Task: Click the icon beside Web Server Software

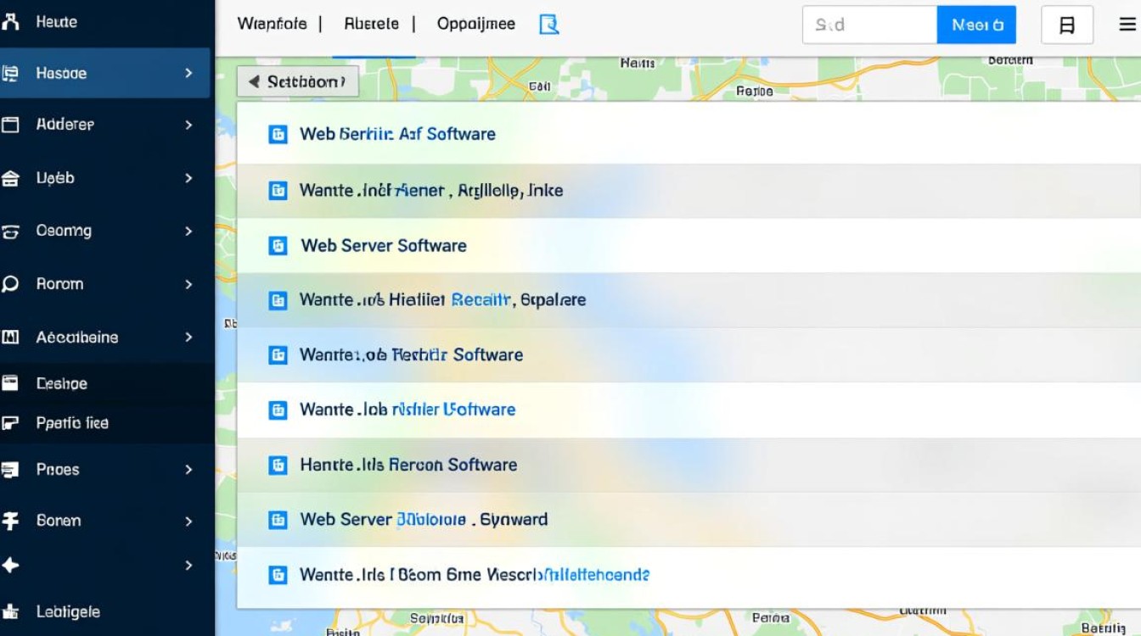Action: click(x=278, y=246)
